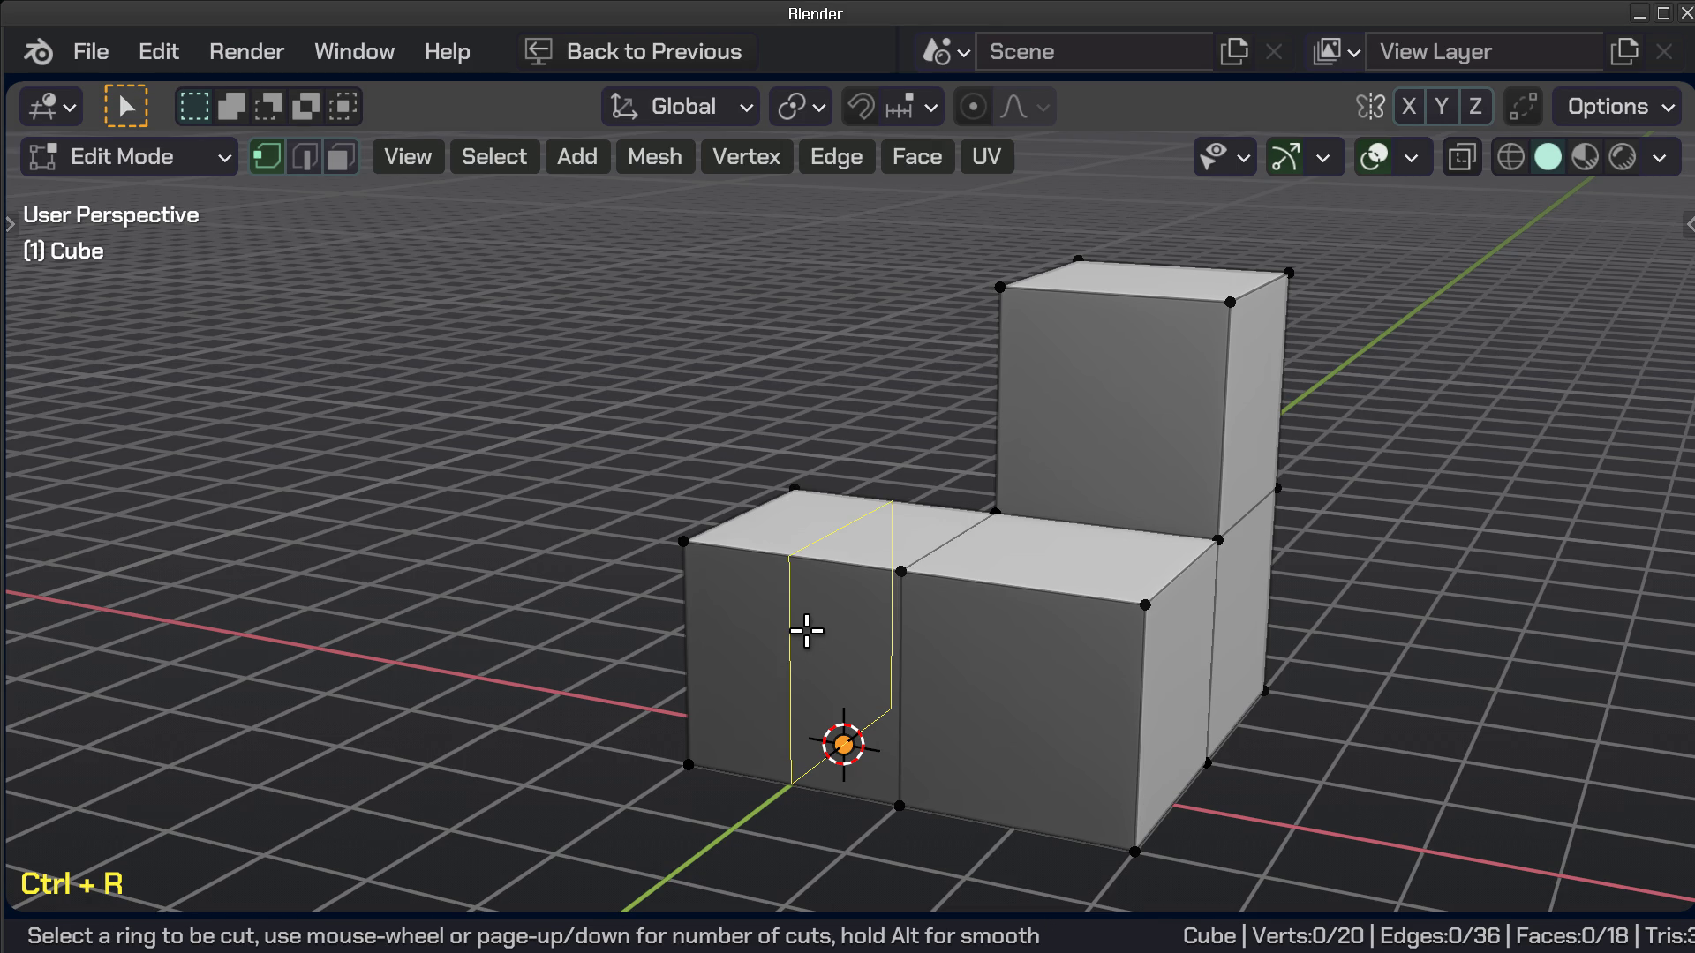Toggle X axis mesh symmetry

pyautogui.click(x=1409, y=107)
